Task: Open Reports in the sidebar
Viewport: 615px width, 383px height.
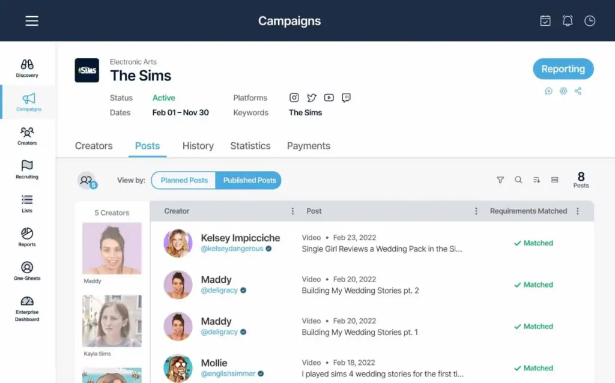Action: 27,237
